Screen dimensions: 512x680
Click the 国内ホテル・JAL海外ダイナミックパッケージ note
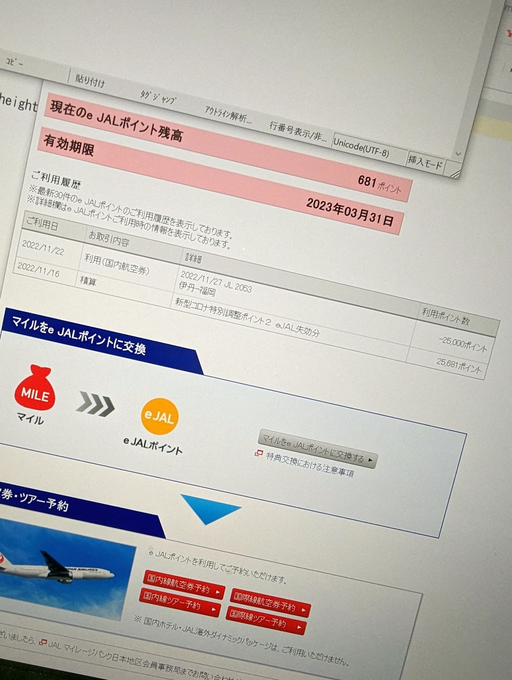coord(242,640)
